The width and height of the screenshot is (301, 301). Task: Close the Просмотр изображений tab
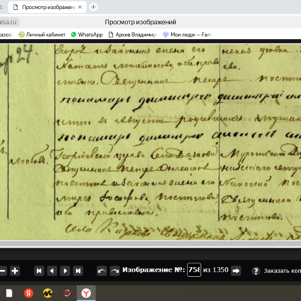[80, 8]
